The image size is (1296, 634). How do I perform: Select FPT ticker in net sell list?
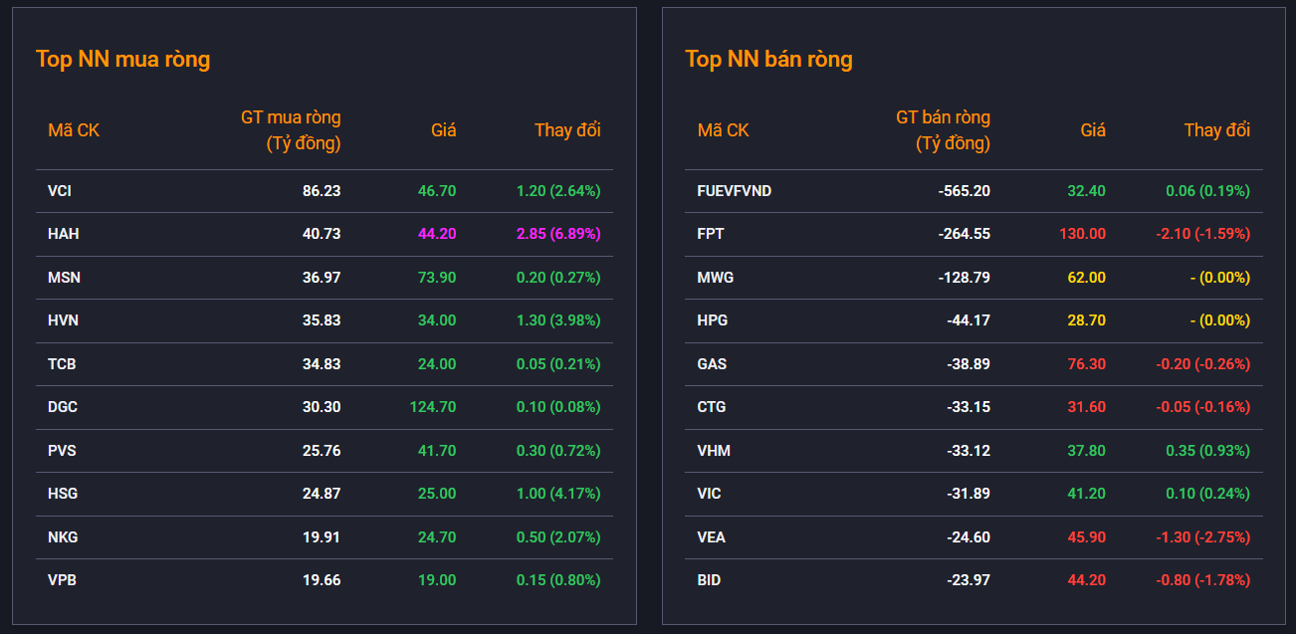[711, 234]
